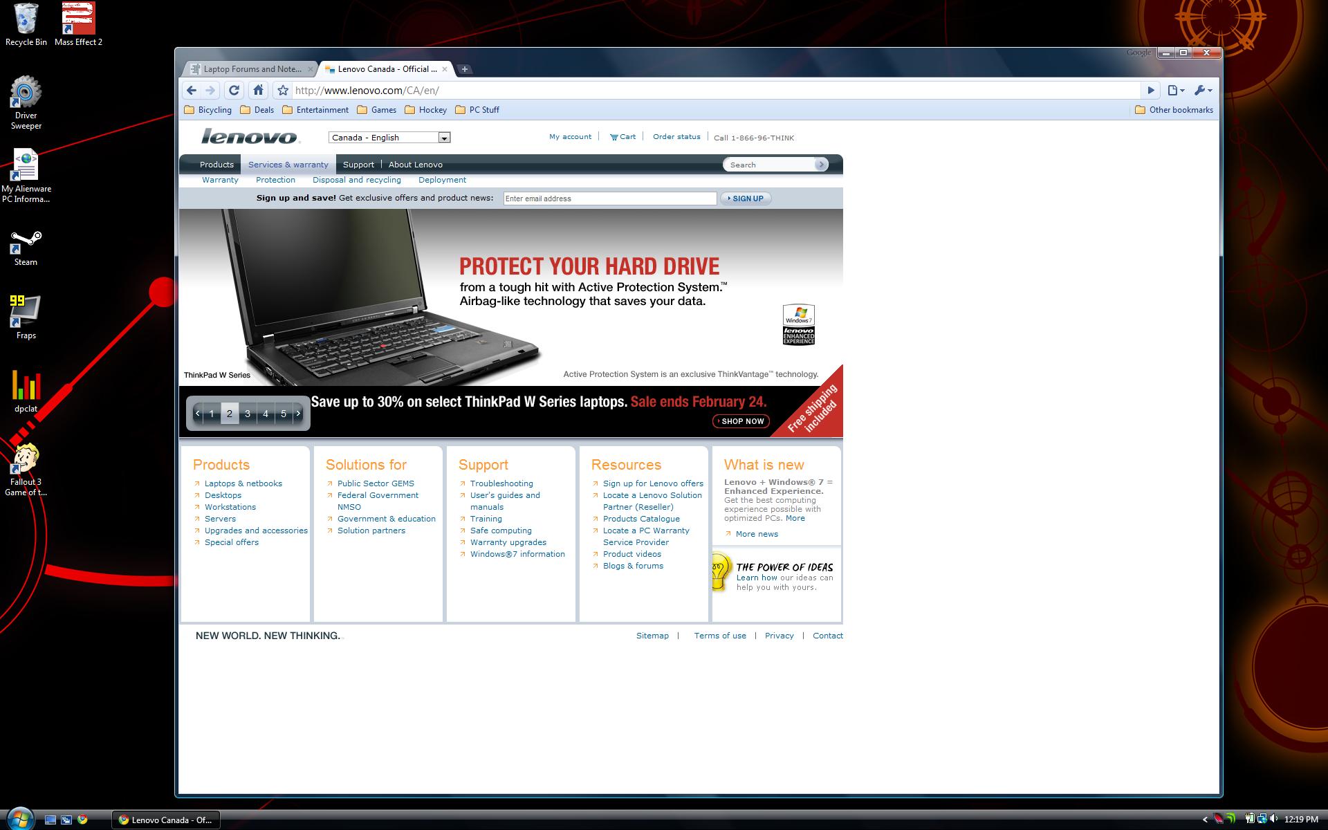The image size is (1328, 830).
Task: Open Public Sector GEMS link
Action: pyautogui.click(x=376, y=483)
